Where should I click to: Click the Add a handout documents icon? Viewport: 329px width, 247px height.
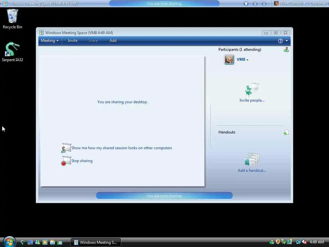252,160
